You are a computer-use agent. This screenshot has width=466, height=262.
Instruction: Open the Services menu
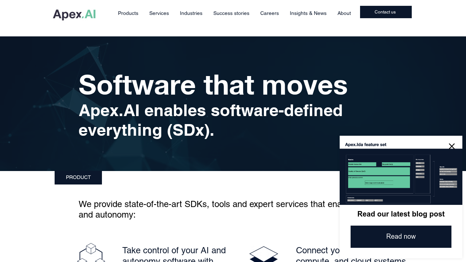tap(159, 13)
